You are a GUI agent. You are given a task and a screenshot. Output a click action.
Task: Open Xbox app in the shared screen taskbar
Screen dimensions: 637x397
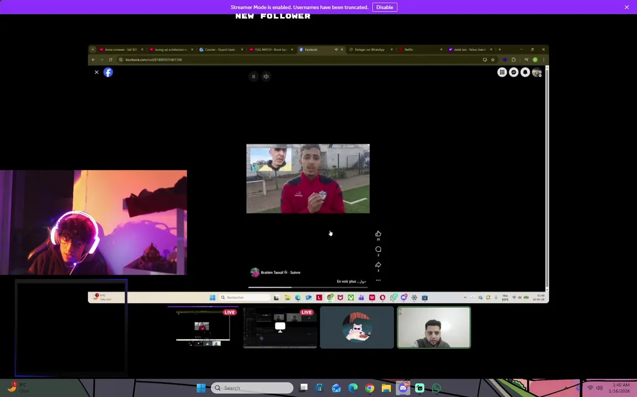coord(351,298)
